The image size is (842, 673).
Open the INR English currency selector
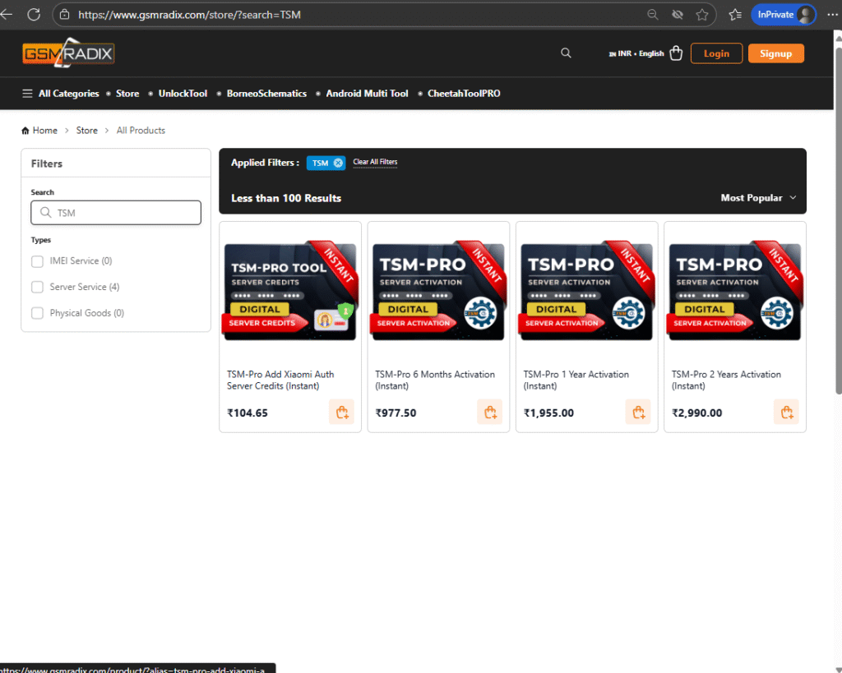click(x=636, y=53)
